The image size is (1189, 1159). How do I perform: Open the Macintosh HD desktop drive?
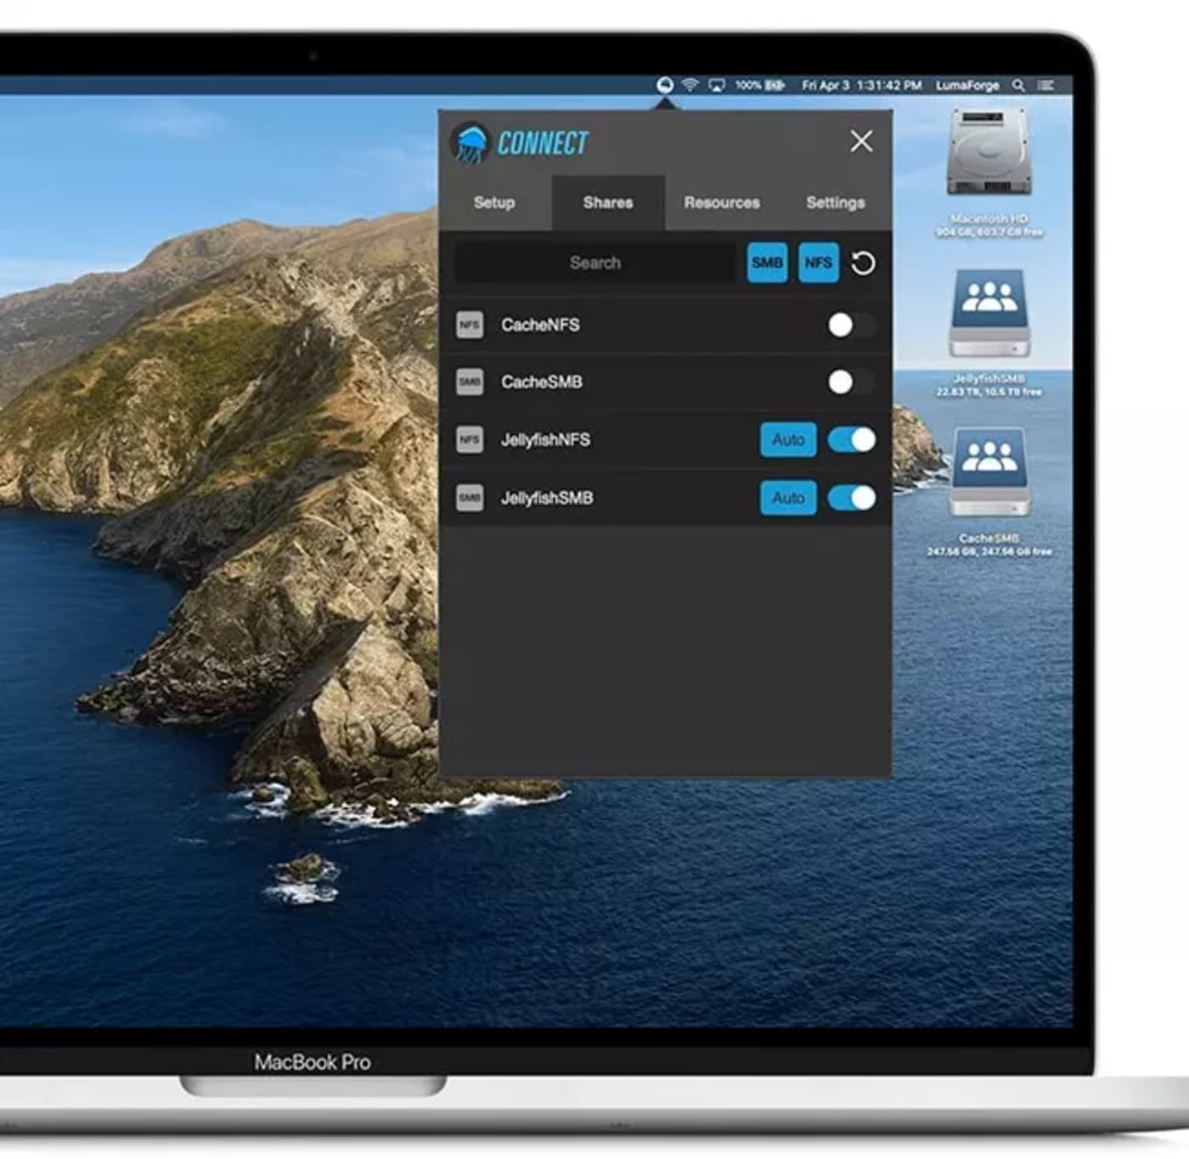point(989,154)
